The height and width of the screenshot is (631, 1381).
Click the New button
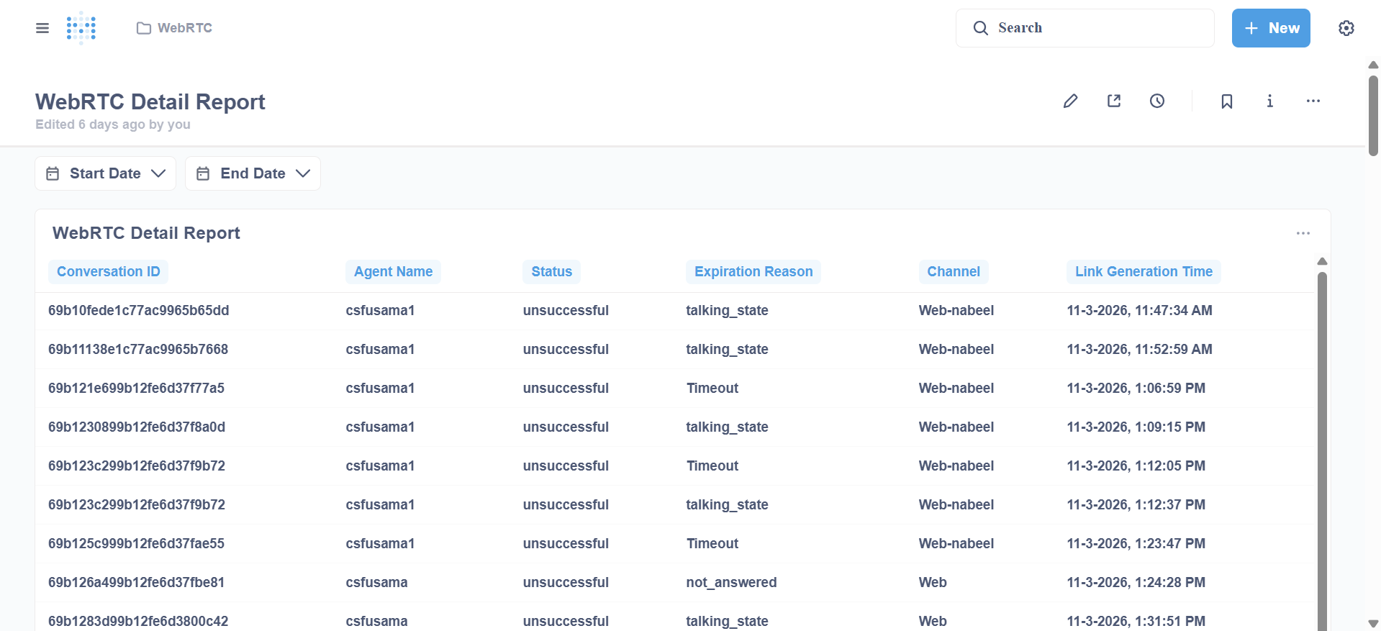point(1270,28)
